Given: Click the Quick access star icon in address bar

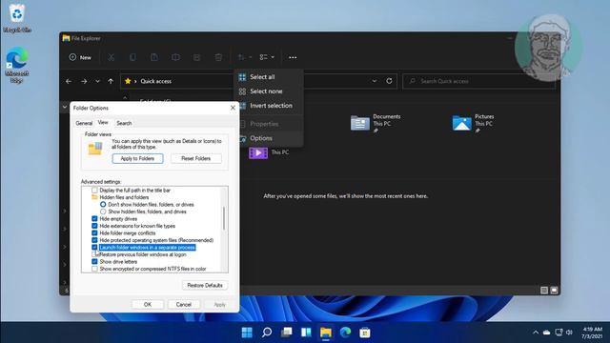Looking at the screenshot, I should click(x=128, y=81).
